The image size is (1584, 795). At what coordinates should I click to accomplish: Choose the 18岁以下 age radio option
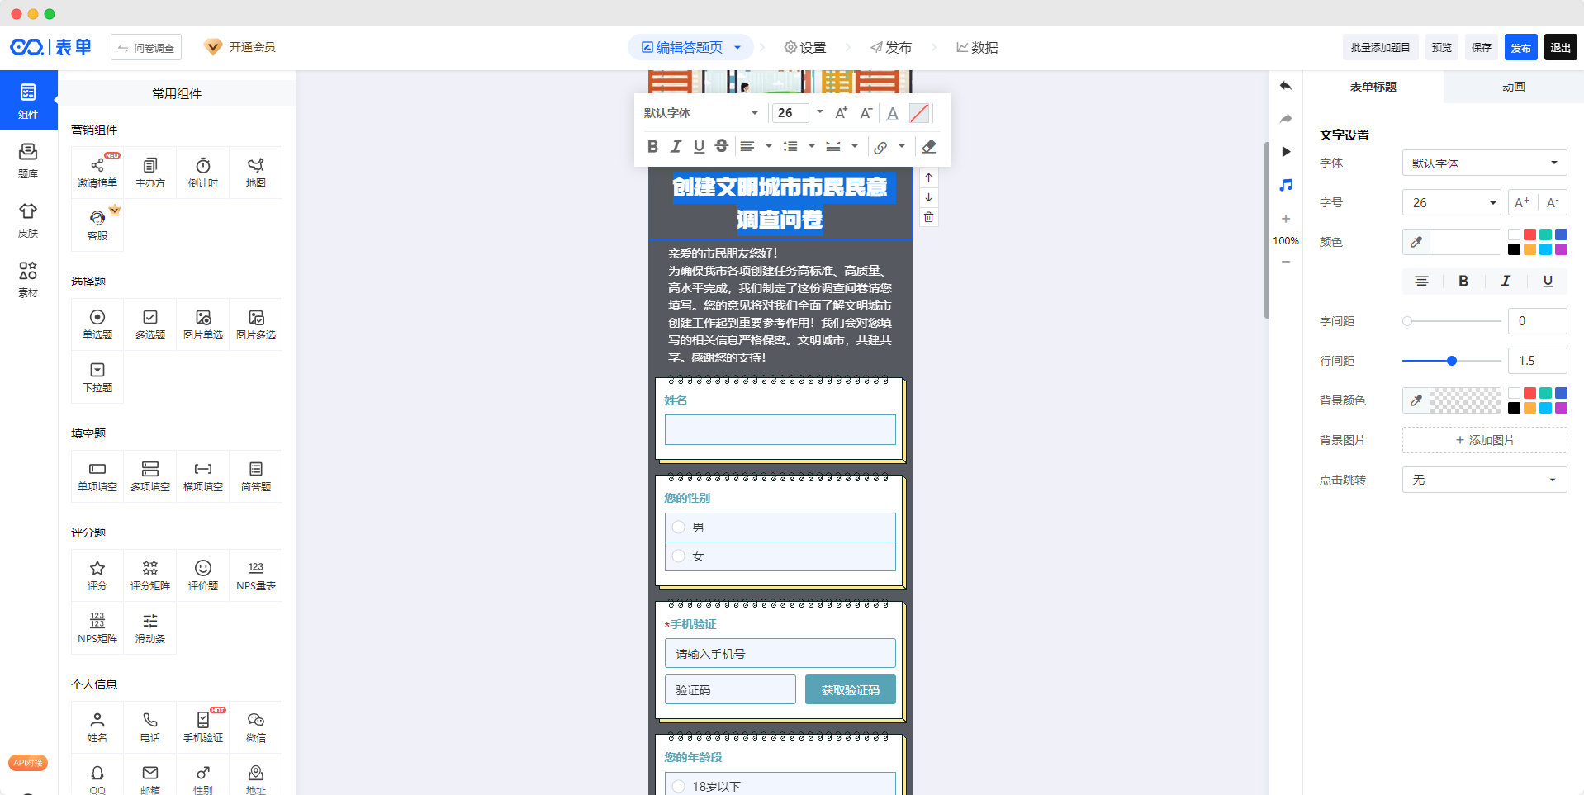pos(679,786)
